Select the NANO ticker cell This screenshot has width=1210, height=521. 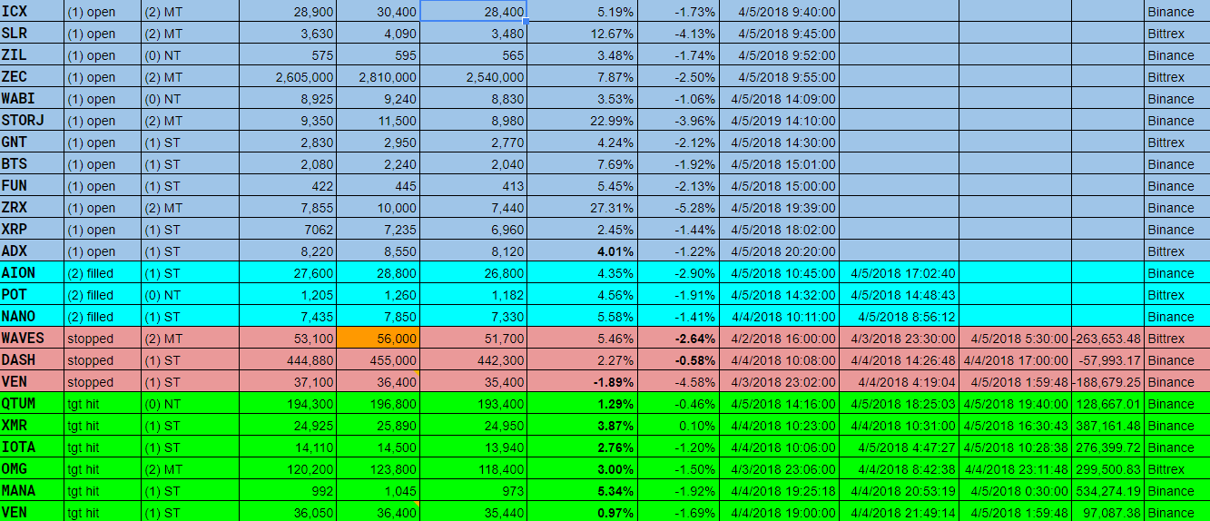[x=32, y=317]
